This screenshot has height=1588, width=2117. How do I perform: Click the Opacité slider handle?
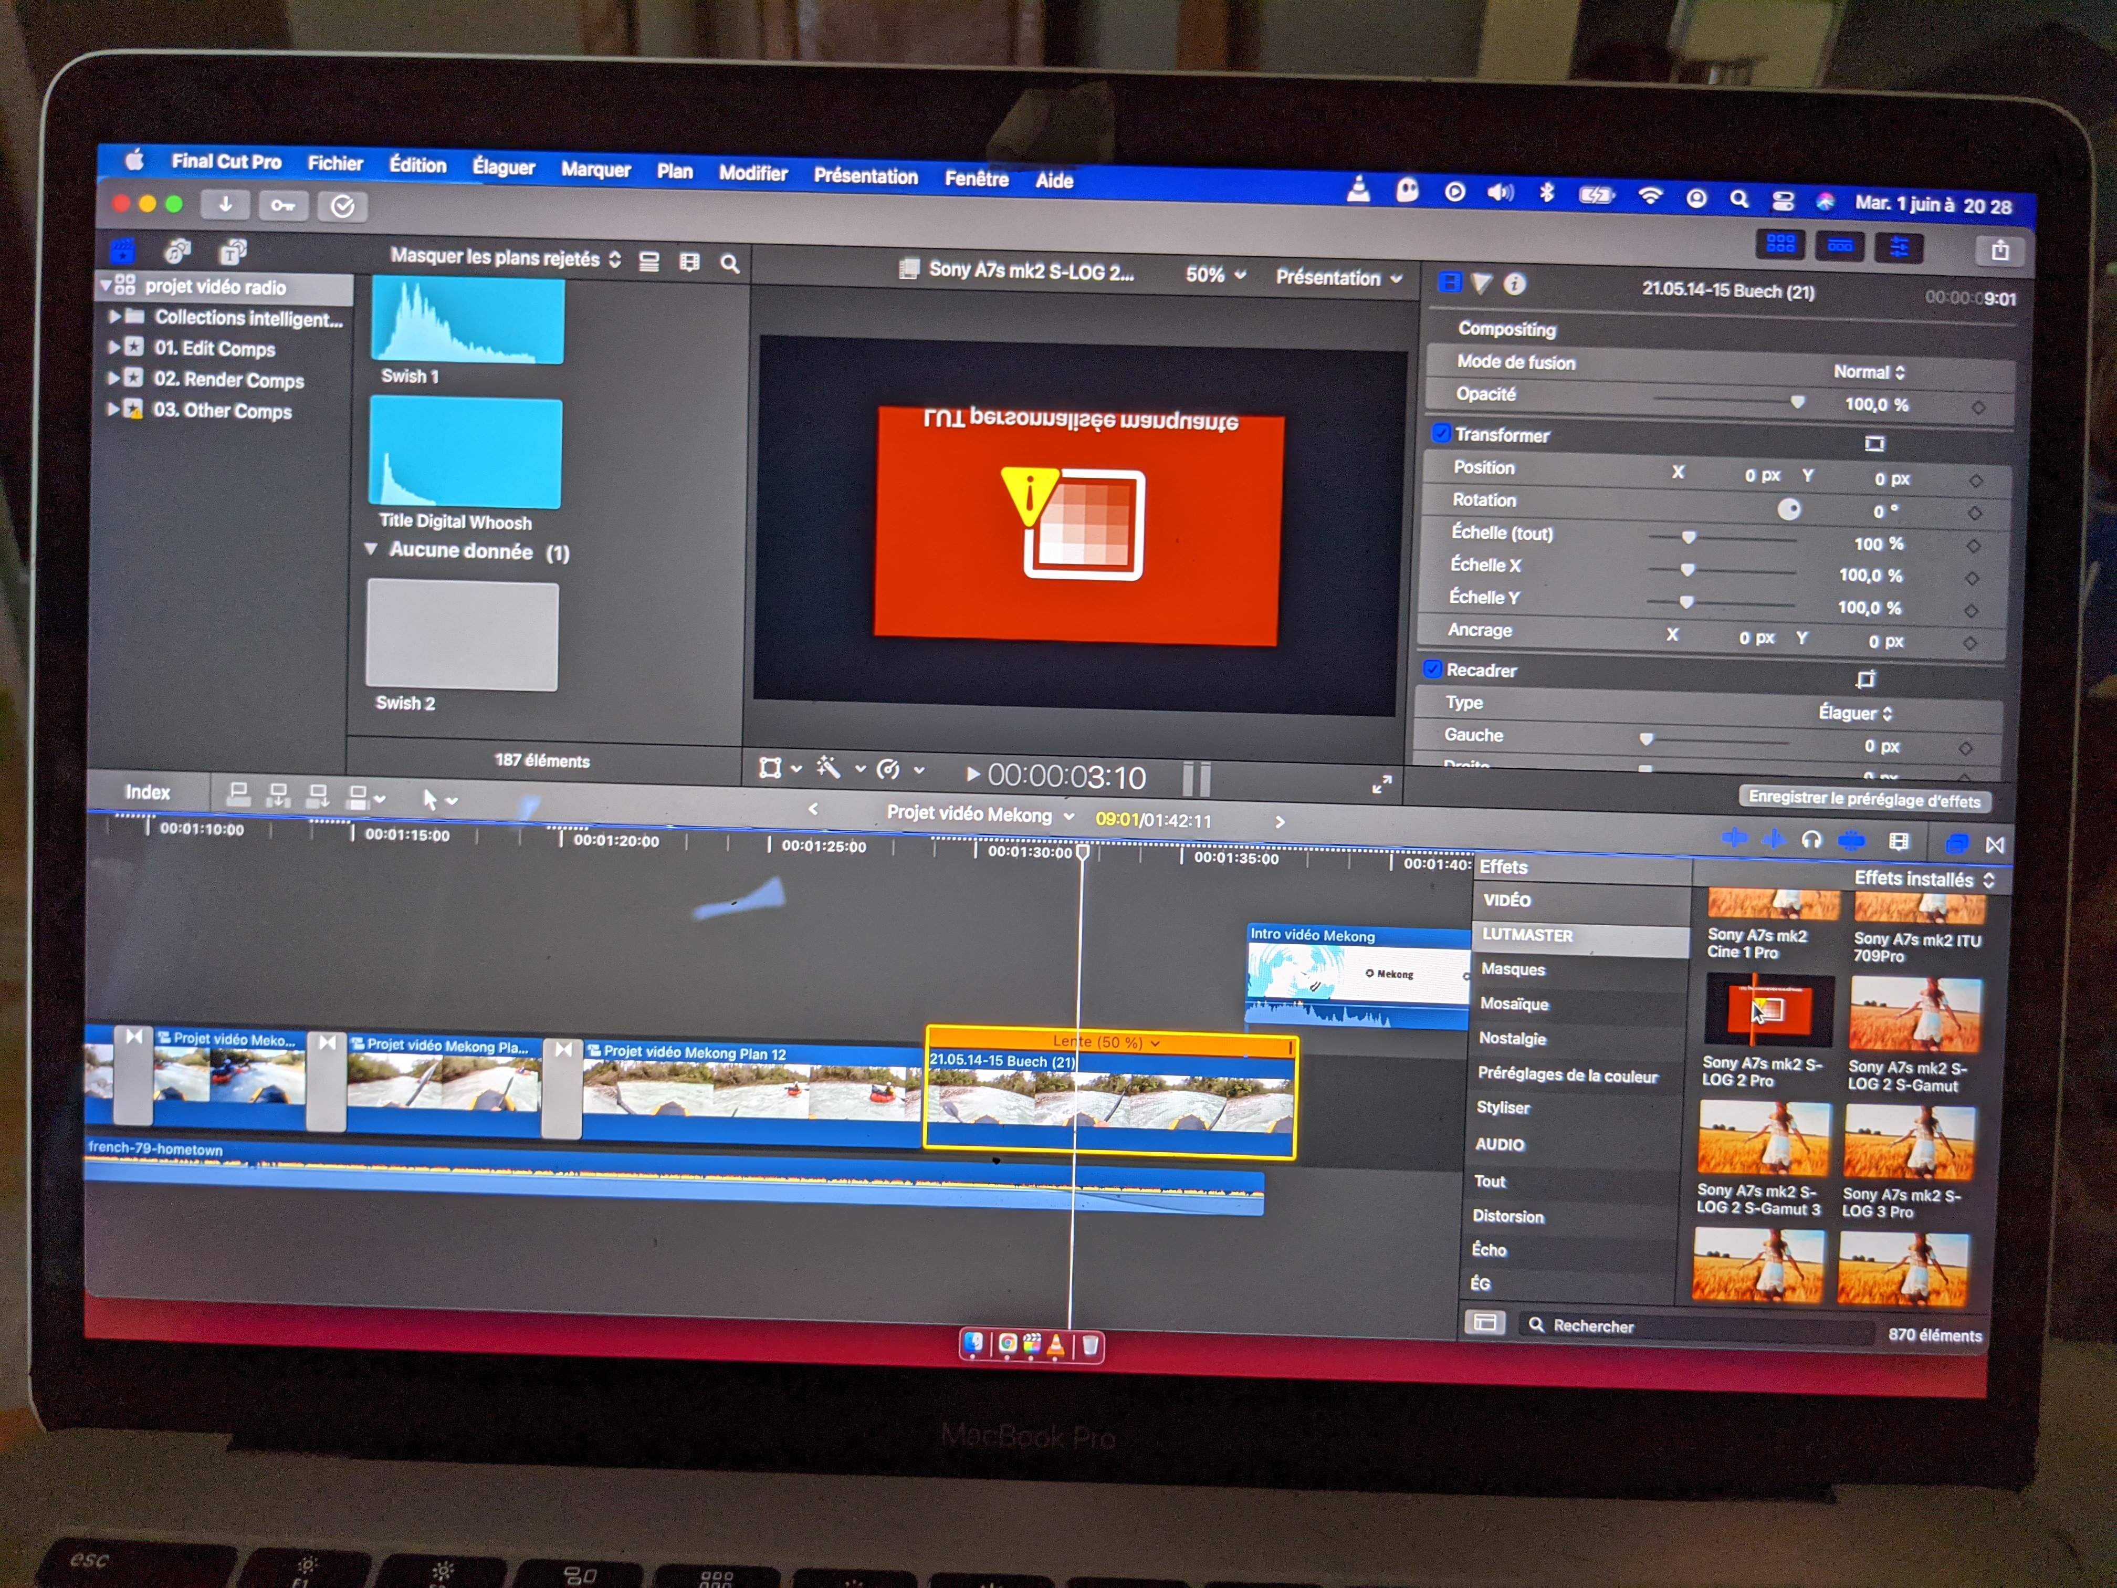pyautogui.click(x=1797, y=402)
